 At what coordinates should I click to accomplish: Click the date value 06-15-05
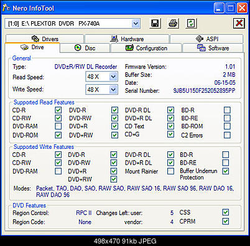coord(225,83)
